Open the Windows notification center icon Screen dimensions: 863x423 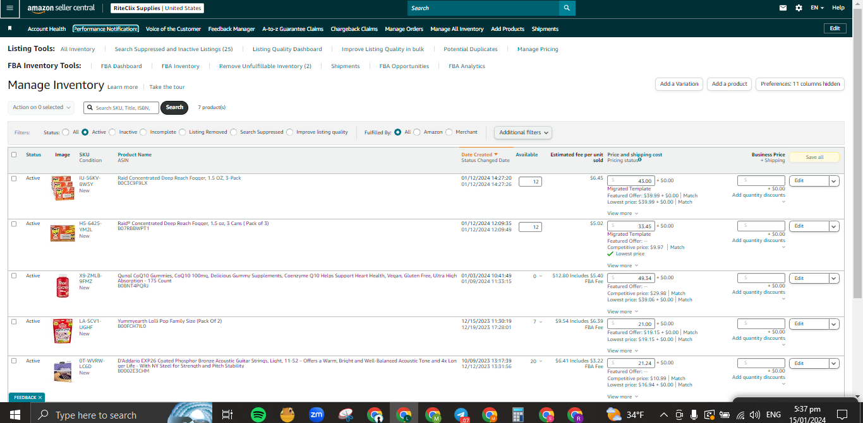click(842, 415)
